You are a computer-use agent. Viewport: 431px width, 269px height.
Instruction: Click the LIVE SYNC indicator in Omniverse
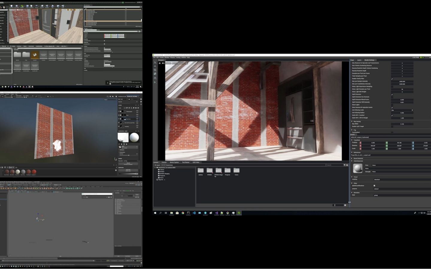coord(418,57)
